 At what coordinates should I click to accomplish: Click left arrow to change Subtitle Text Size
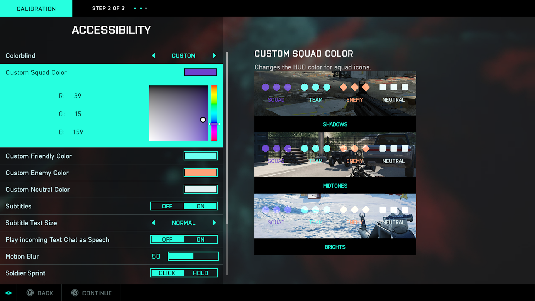click(154, 223)
